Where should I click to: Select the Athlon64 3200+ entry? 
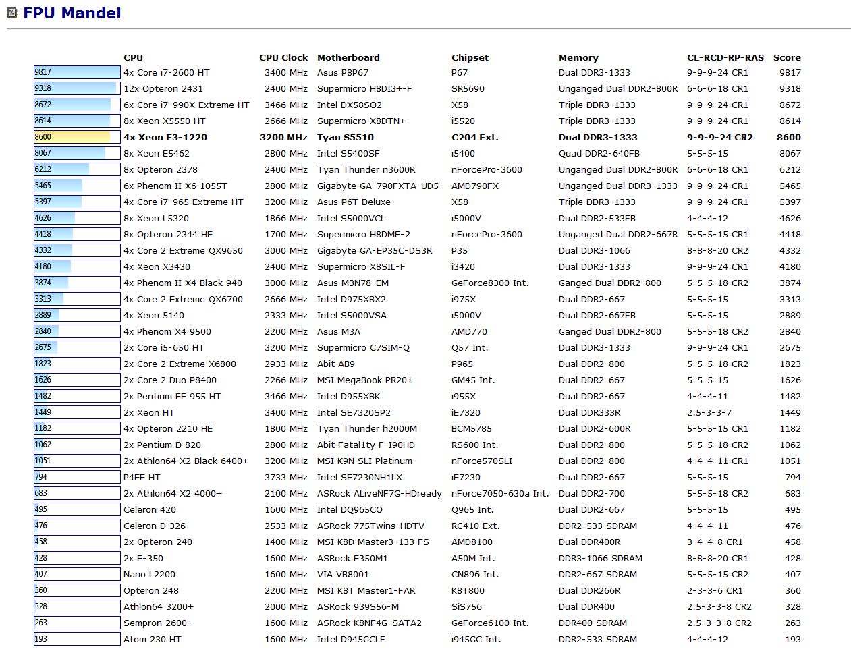click(x=158, y=607)
